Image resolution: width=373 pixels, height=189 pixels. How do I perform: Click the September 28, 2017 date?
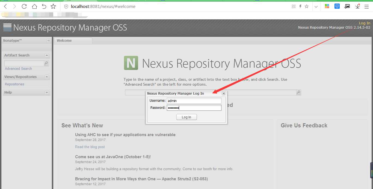point(90,140)
